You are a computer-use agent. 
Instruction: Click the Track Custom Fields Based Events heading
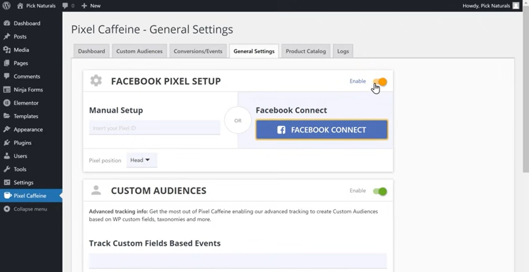155,243
